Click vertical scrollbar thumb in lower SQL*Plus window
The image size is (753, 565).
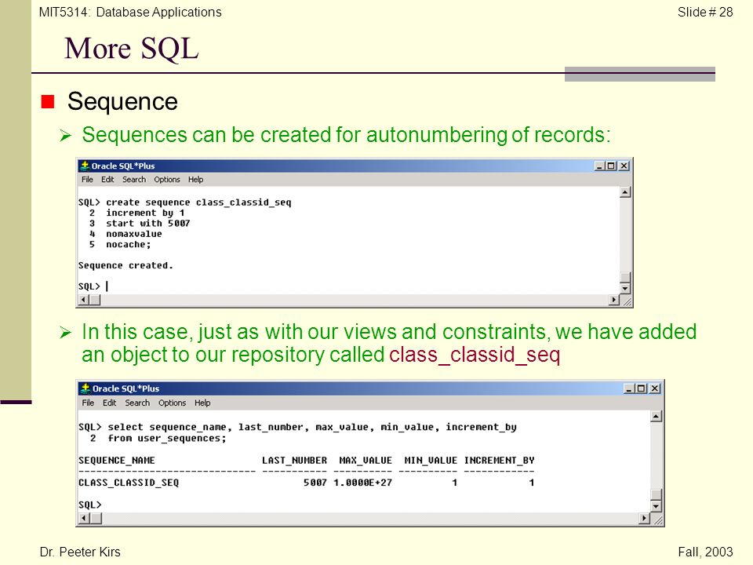pos(656,495)
